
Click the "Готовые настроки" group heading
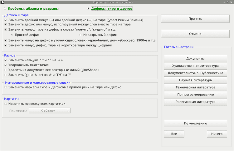point(179,47)
